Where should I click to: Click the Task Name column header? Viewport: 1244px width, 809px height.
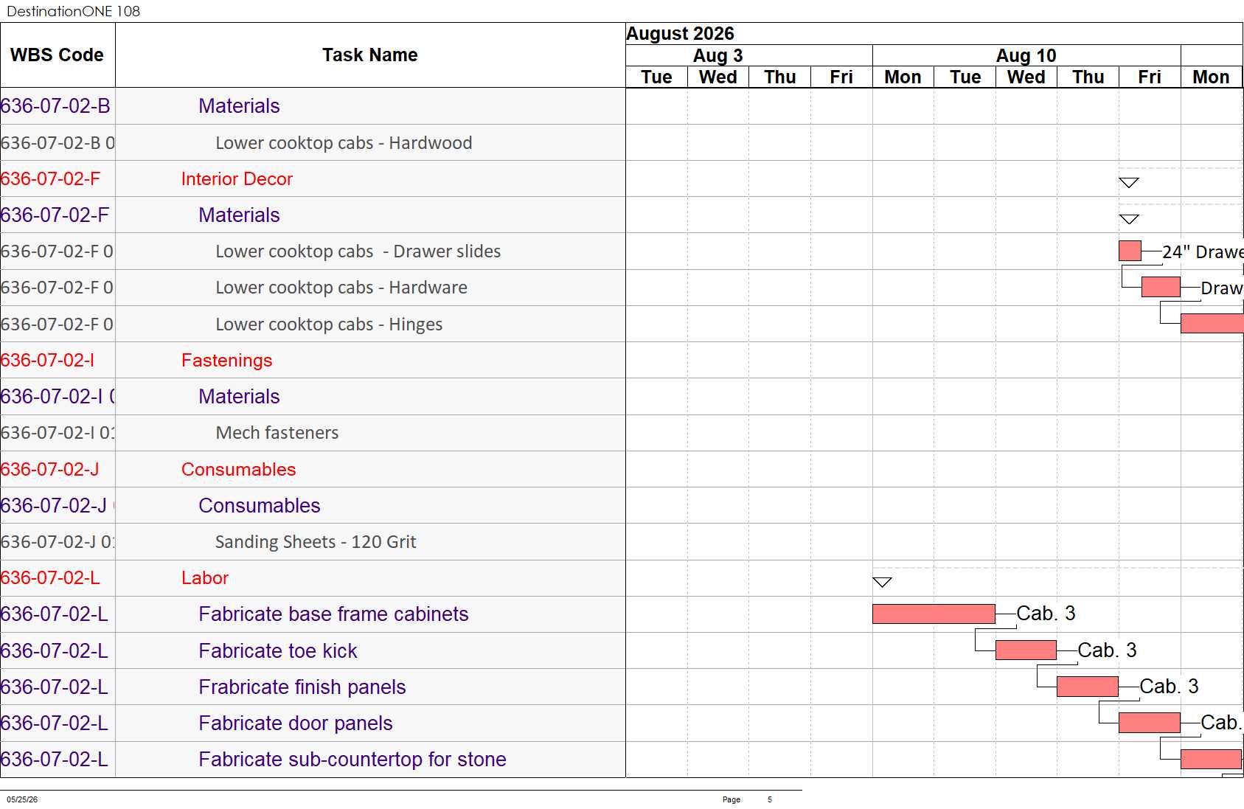point(370,55)
